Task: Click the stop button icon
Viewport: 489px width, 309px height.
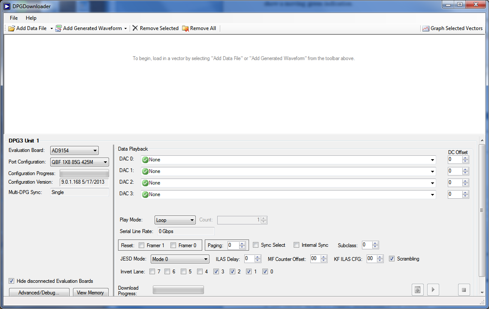Action: (464, 290)
